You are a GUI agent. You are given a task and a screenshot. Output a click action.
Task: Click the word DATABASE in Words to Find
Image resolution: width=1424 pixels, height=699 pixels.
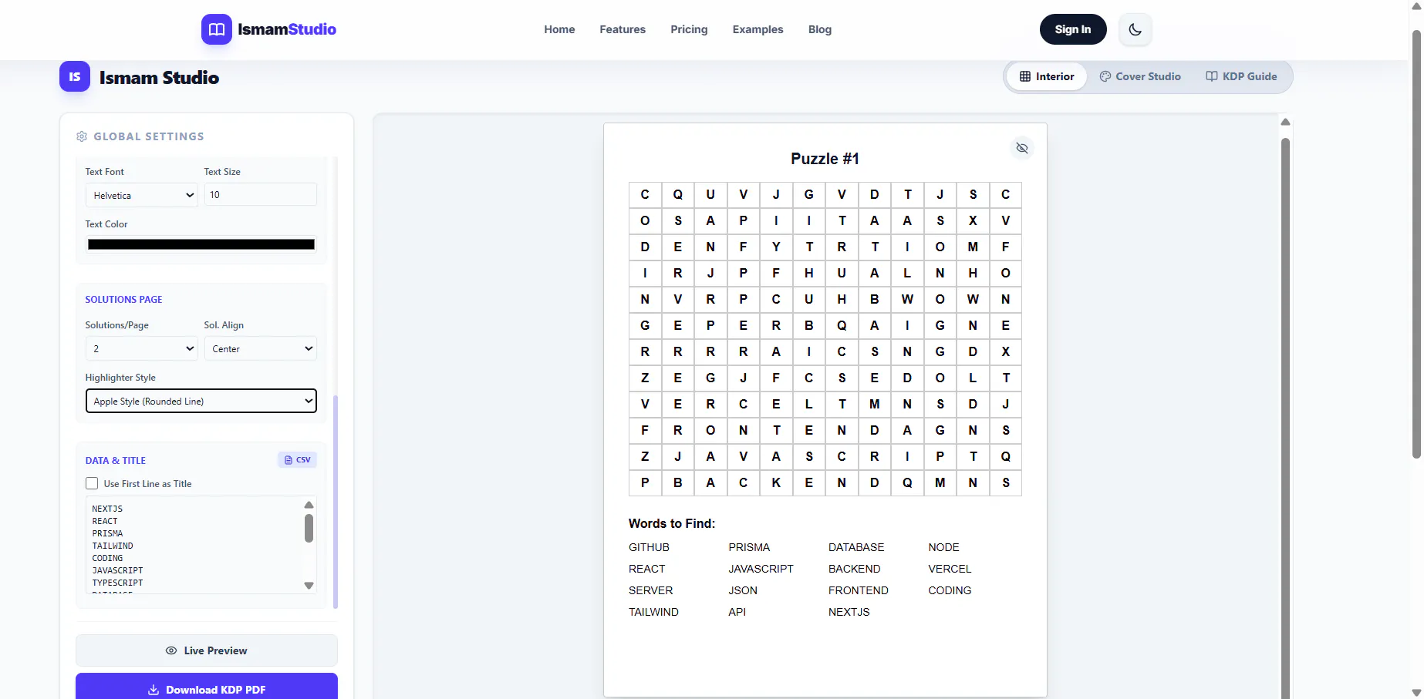click(856, 547)
